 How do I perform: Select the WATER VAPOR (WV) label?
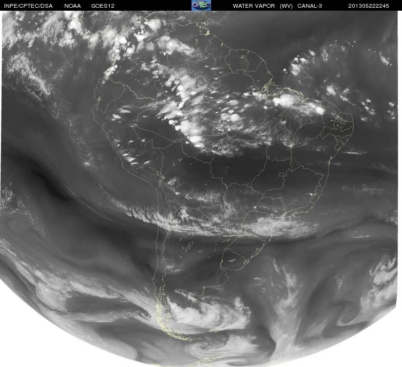click(263, 6)
